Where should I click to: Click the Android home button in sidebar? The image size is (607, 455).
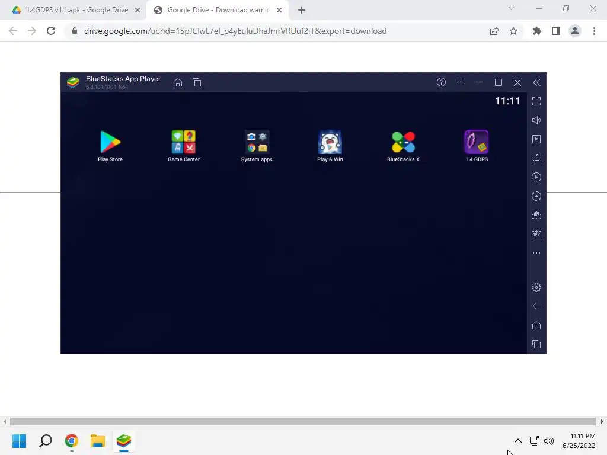coord(536,325)
